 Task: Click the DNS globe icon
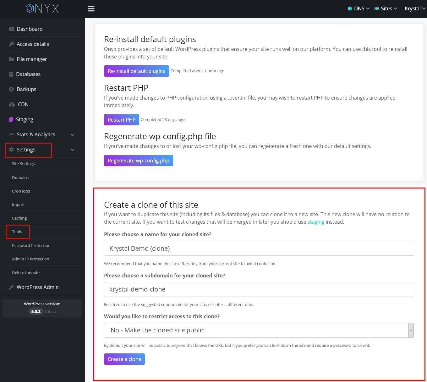point(350,9)
